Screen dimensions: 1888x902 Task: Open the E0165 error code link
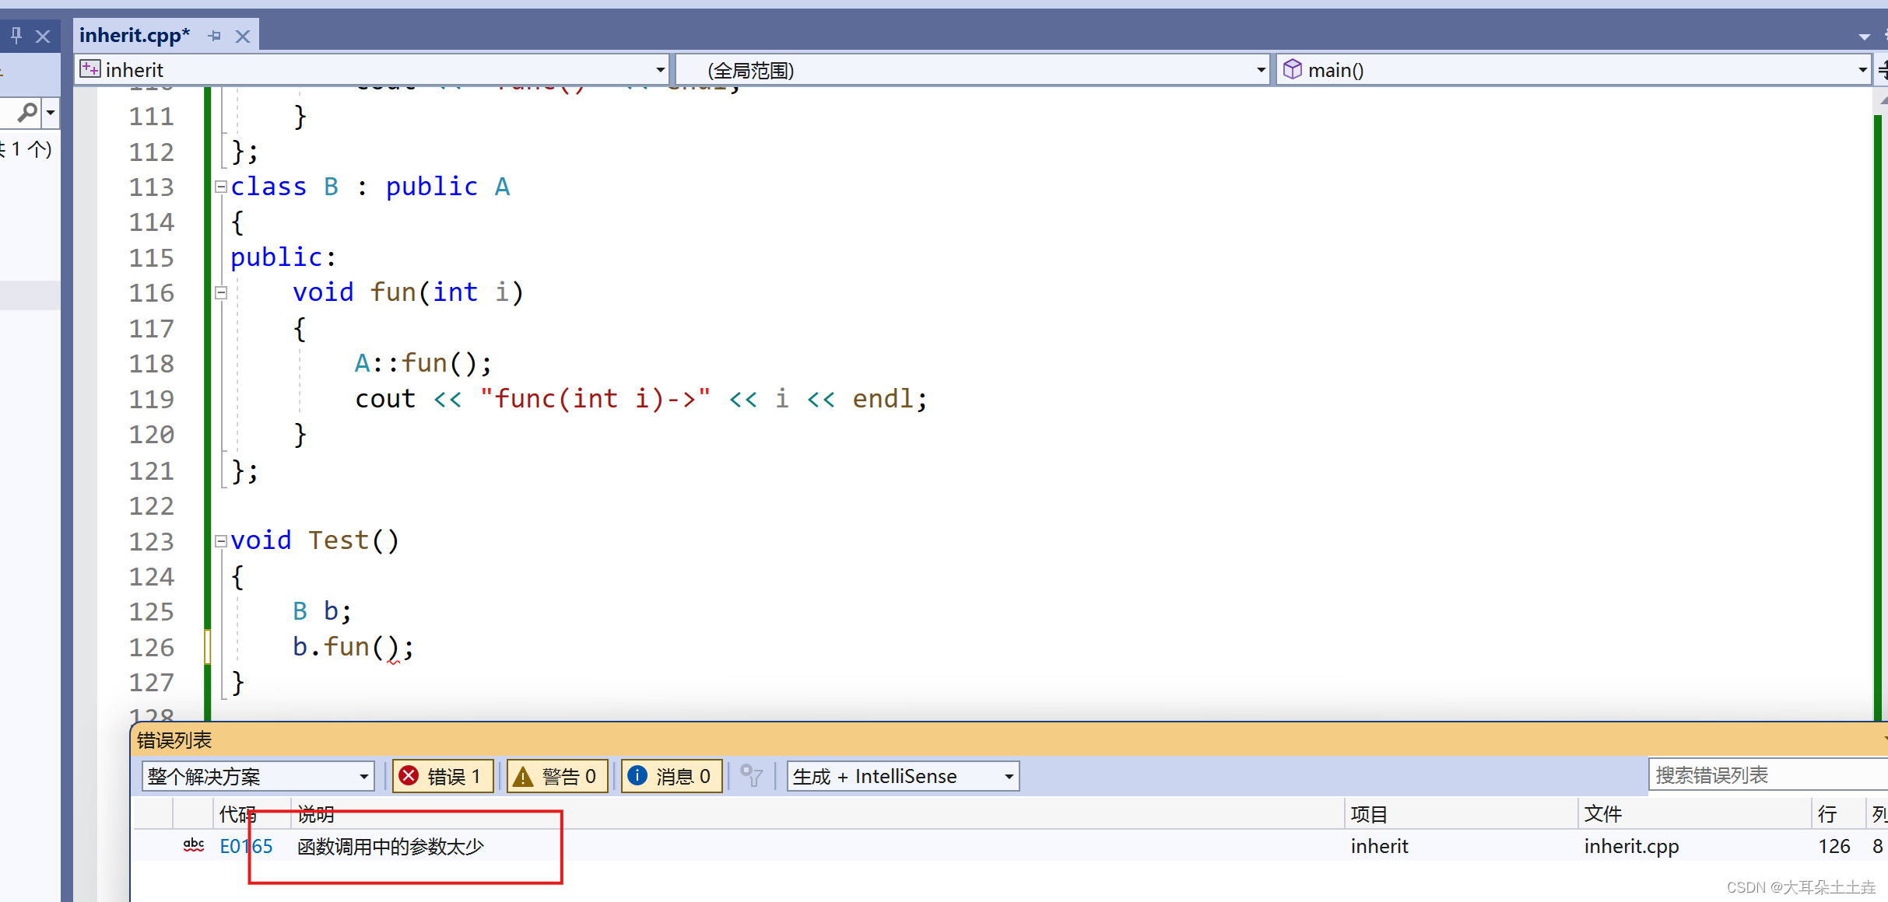click(x=246, y=846)
